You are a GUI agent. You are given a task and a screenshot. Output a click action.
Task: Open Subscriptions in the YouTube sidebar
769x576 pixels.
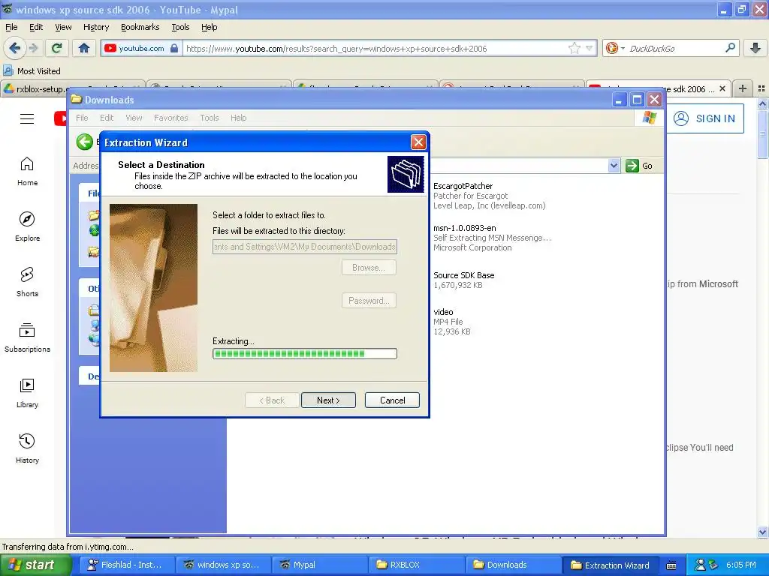coord(28,338)
